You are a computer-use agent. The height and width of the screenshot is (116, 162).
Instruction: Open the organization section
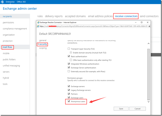coord(9,35)
